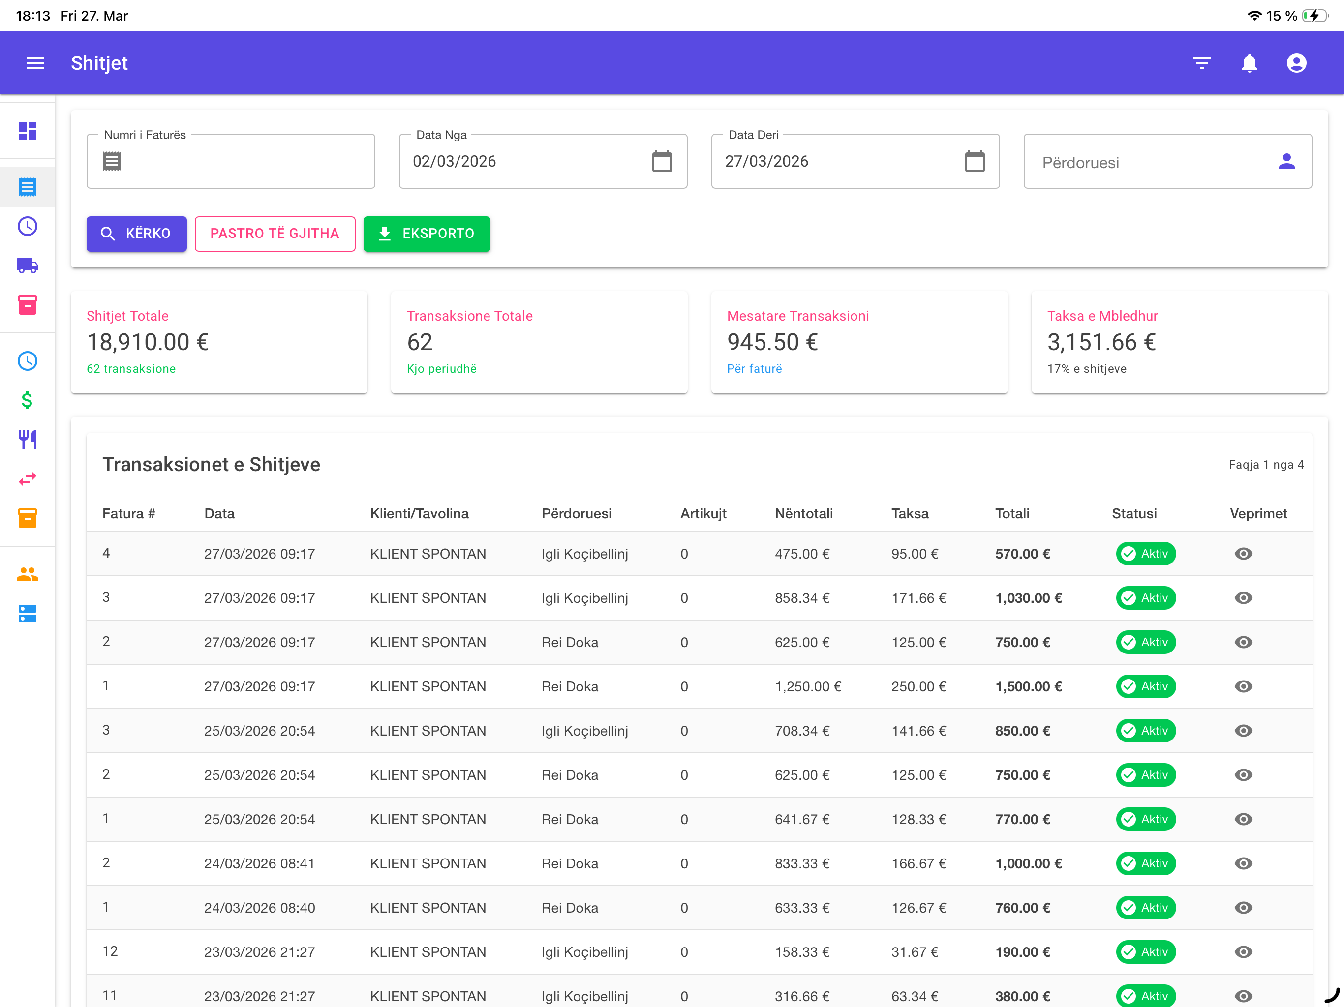1344x1007 pixels.
Task: Tap the battery indicator in status bar
Action: 1315,16
